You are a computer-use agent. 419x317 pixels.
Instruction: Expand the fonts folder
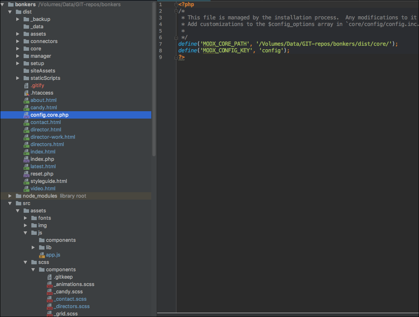[x=25, y=218]
